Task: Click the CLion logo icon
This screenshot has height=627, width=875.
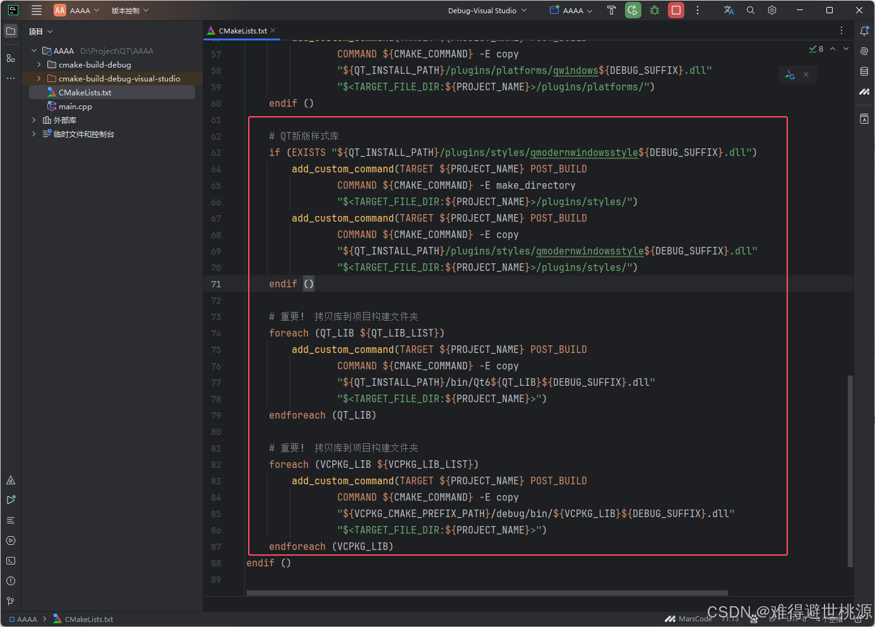Action: (13, 10)
